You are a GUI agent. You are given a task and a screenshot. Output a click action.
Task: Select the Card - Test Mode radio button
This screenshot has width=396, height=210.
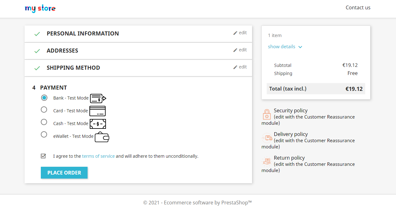pos(44,110)
